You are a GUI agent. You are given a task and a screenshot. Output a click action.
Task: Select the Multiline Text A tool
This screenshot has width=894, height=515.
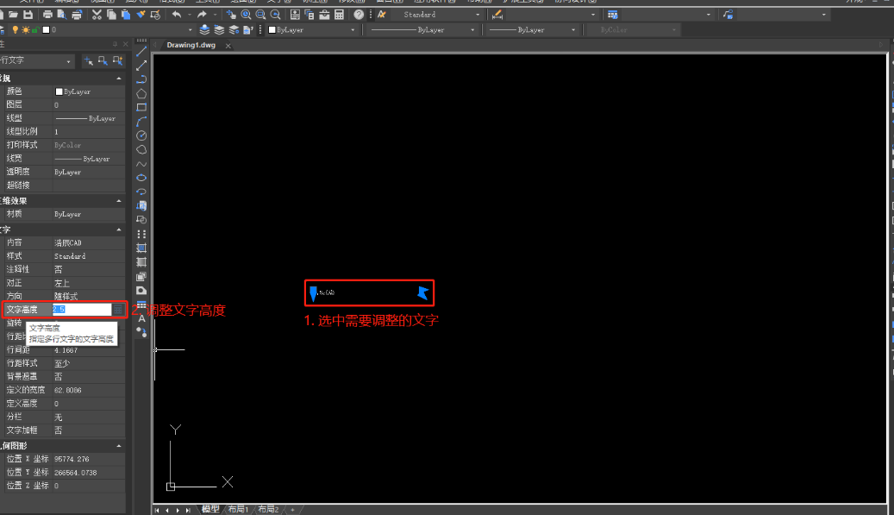pos(141,319)
